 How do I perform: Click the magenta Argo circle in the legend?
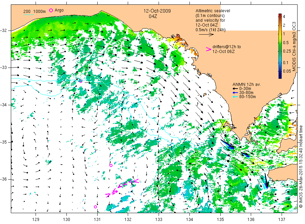tap(51, 10)
